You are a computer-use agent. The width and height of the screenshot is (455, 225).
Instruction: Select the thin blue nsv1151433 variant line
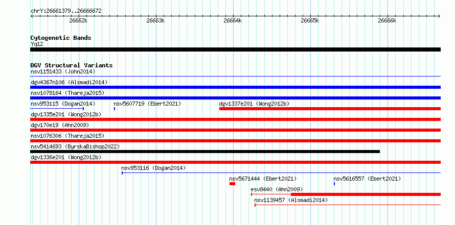click(x=235, y=77)
